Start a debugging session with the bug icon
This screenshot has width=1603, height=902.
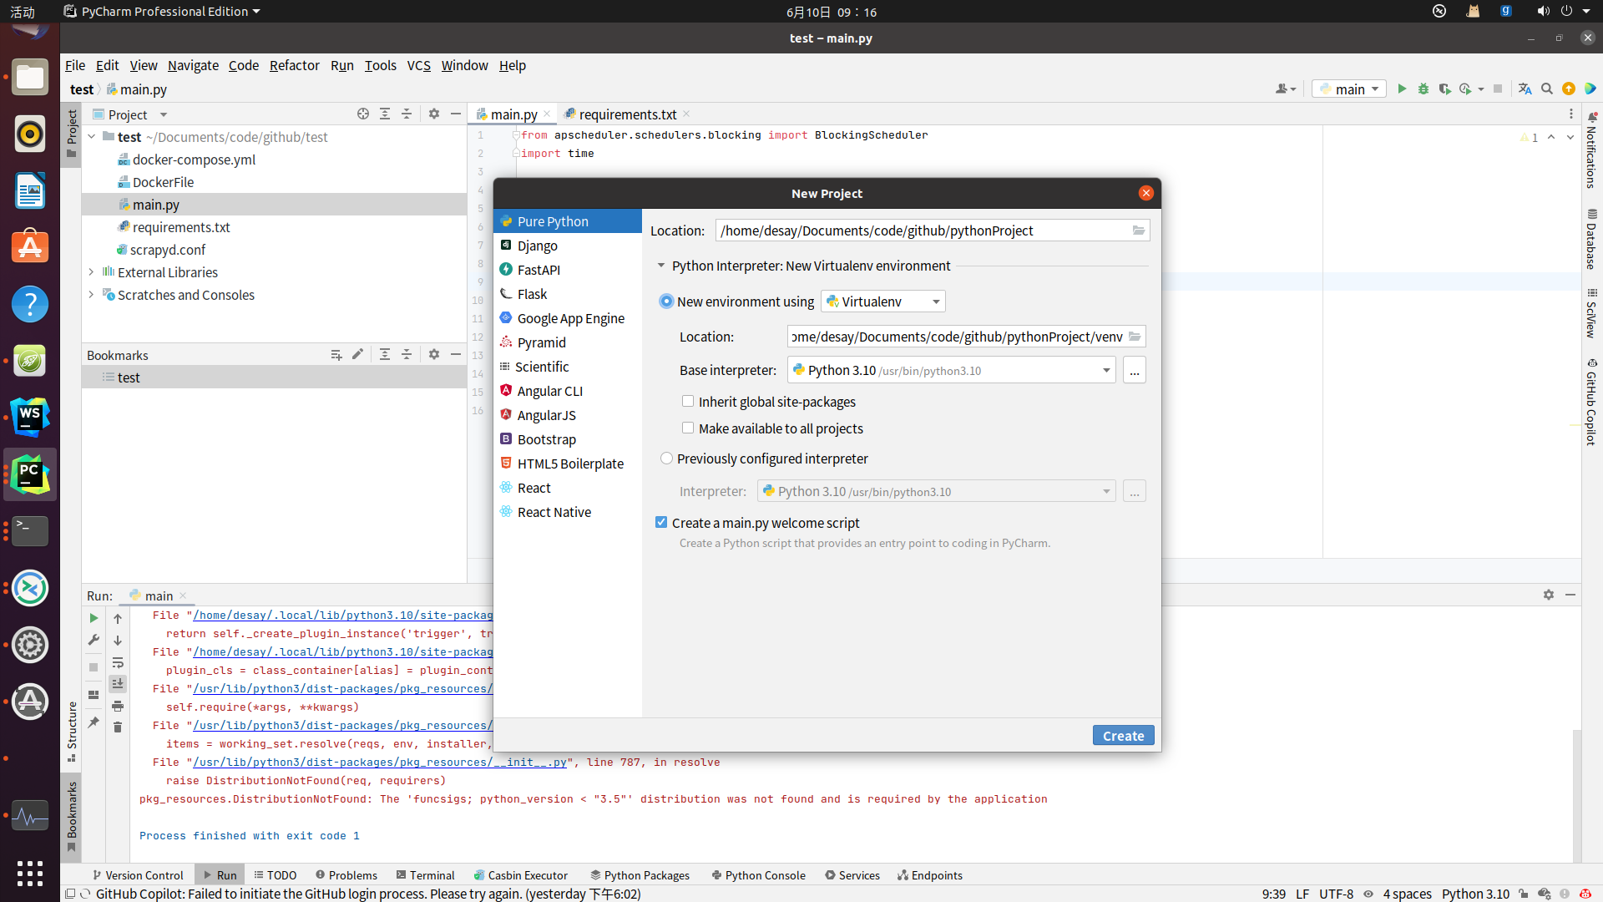click(1423, 89)
